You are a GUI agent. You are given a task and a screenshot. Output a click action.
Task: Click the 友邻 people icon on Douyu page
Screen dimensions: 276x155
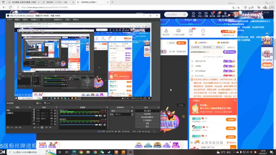191,31
